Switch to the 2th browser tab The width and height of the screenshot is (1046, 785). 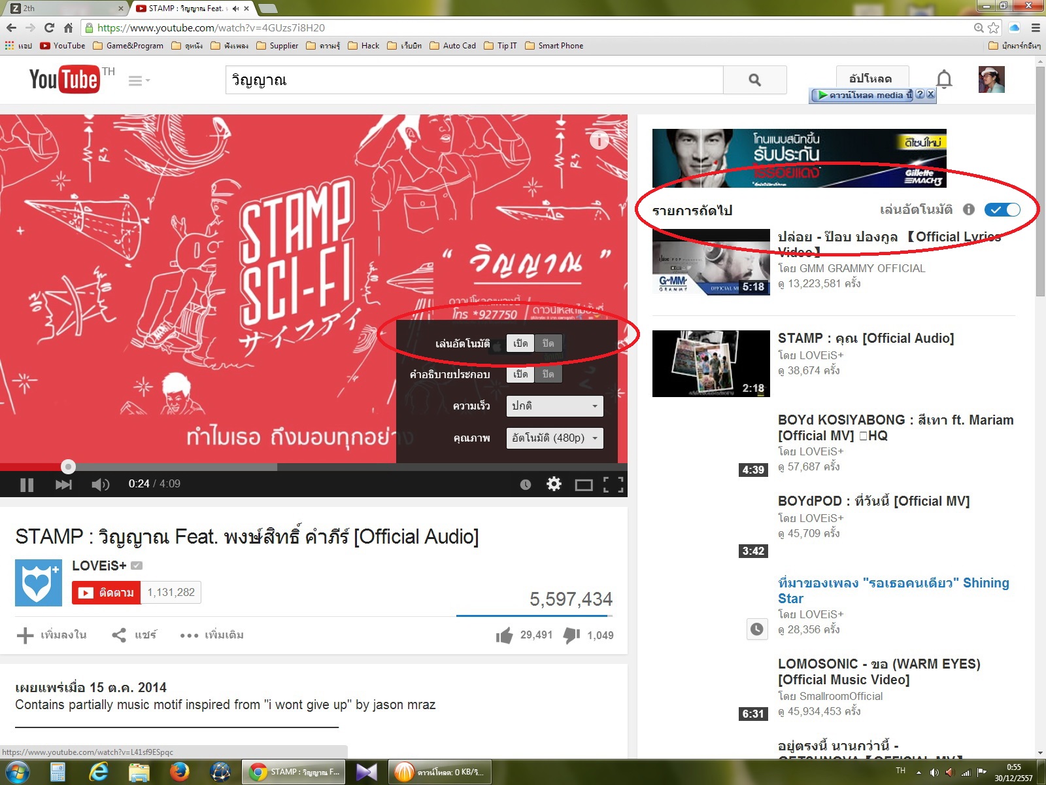(65, 9)
